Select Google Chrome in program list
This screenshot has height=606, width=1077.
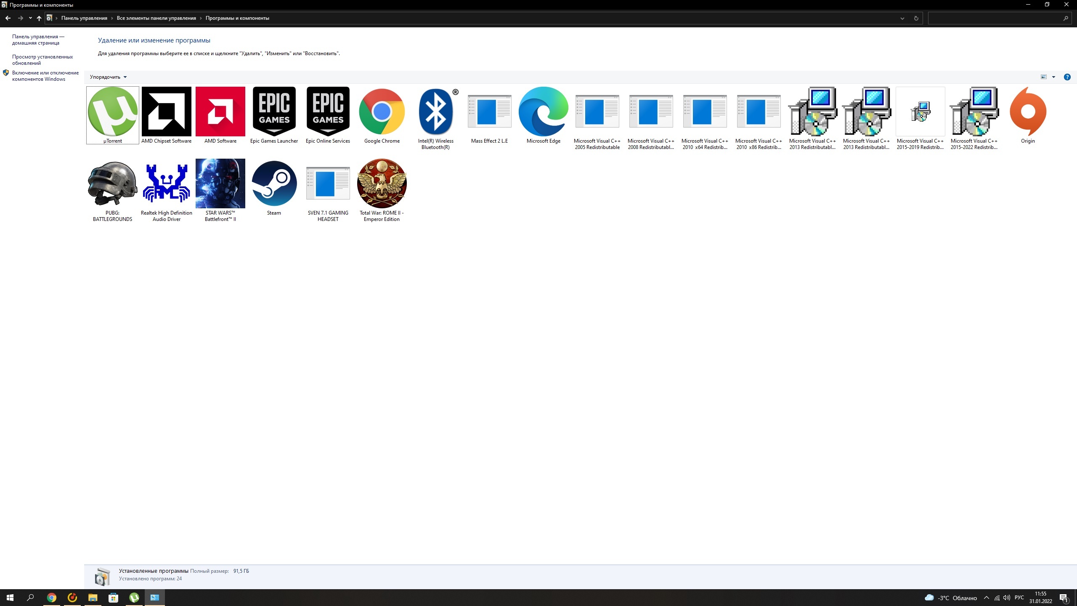382,112
